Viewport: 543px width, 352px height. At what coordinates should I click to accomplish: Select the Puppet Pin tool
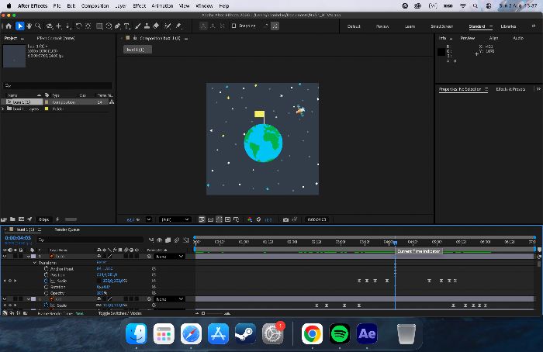178,26
